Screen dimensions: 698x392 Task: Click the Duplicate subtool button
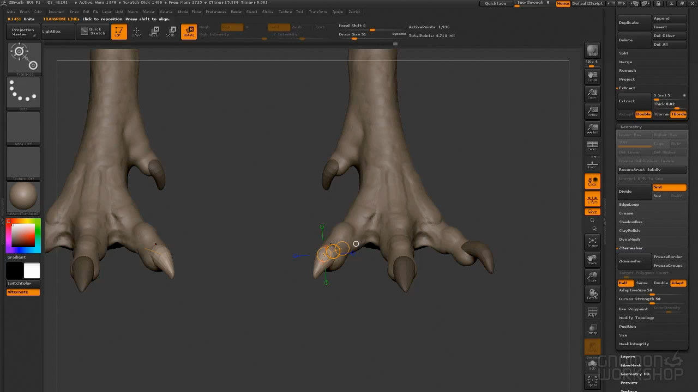pyautogui.click(x=634, y=22)
